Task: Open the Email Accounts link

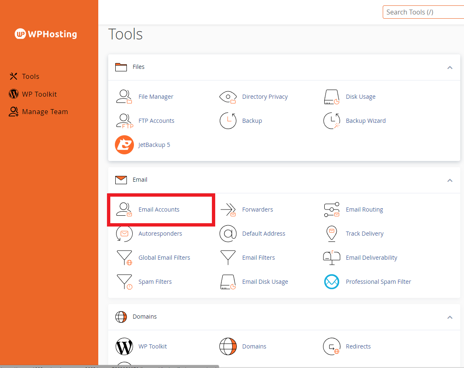Action: (158, 210)
